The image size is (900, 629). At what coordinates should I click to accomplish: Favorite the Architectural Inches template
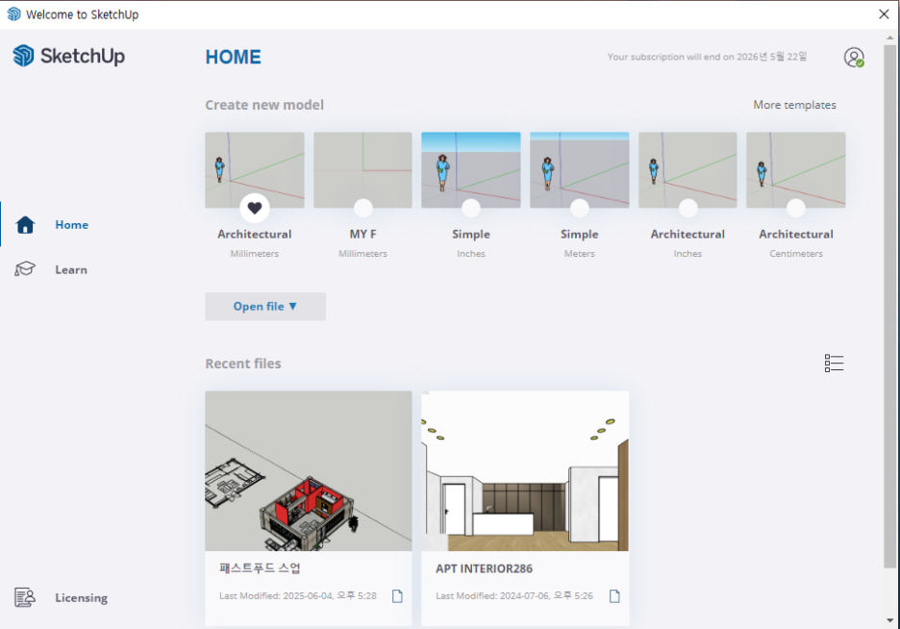pos(687,208)
